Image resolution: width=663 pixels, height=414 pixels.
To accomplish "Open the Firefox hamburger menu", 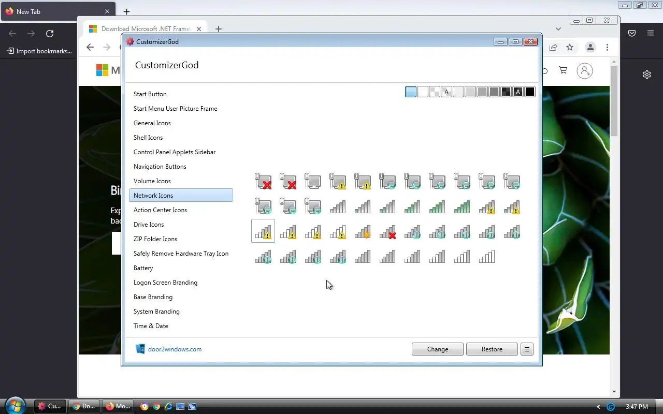I will pyautogui.click(x=651, y=33).
